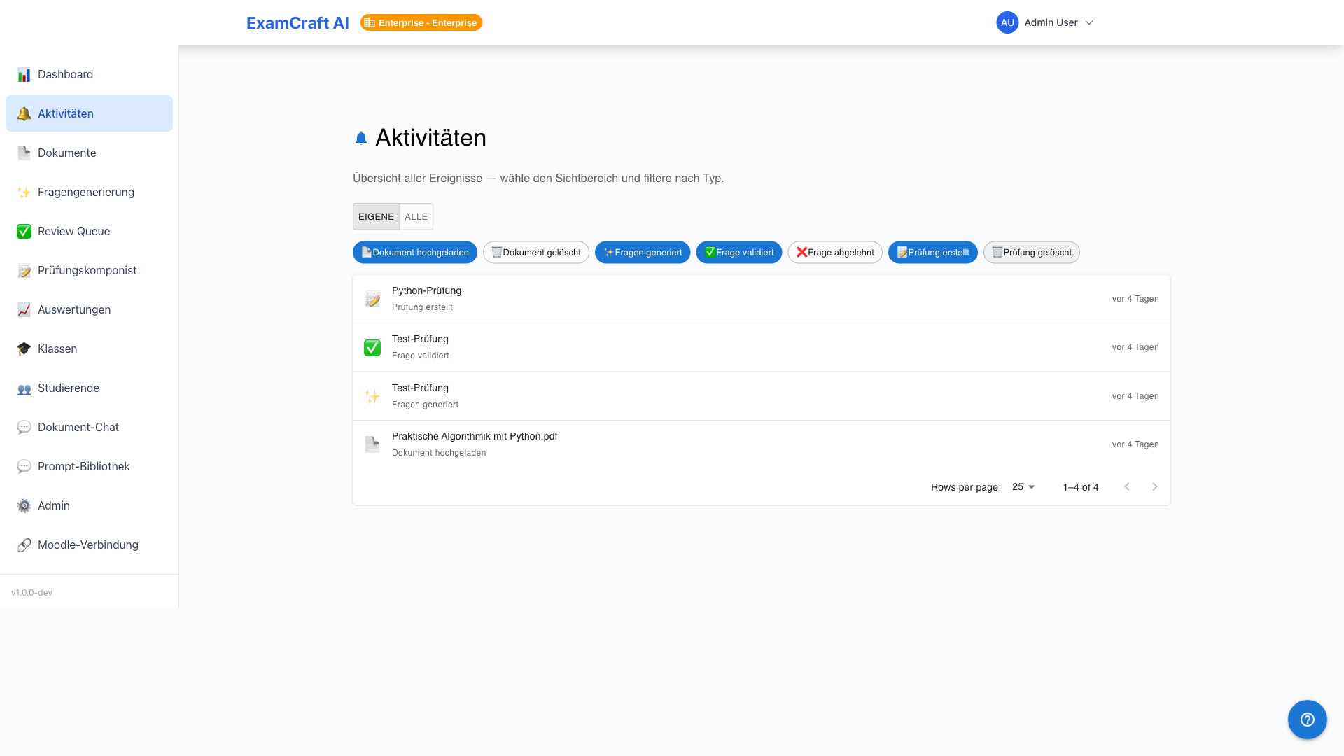The image size is (1344, 756).
Task: Open Dashboard from the sidebar
Action: [x=89, y=74]
